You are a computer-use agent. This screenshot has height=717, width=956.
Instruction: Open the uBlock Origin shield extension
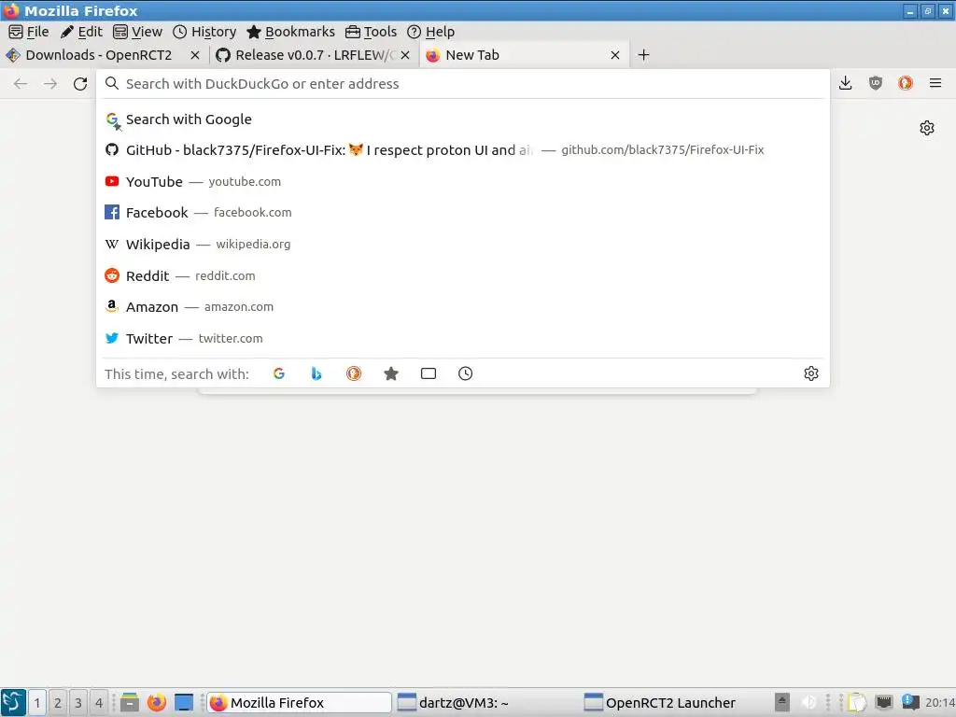point(876,83)
